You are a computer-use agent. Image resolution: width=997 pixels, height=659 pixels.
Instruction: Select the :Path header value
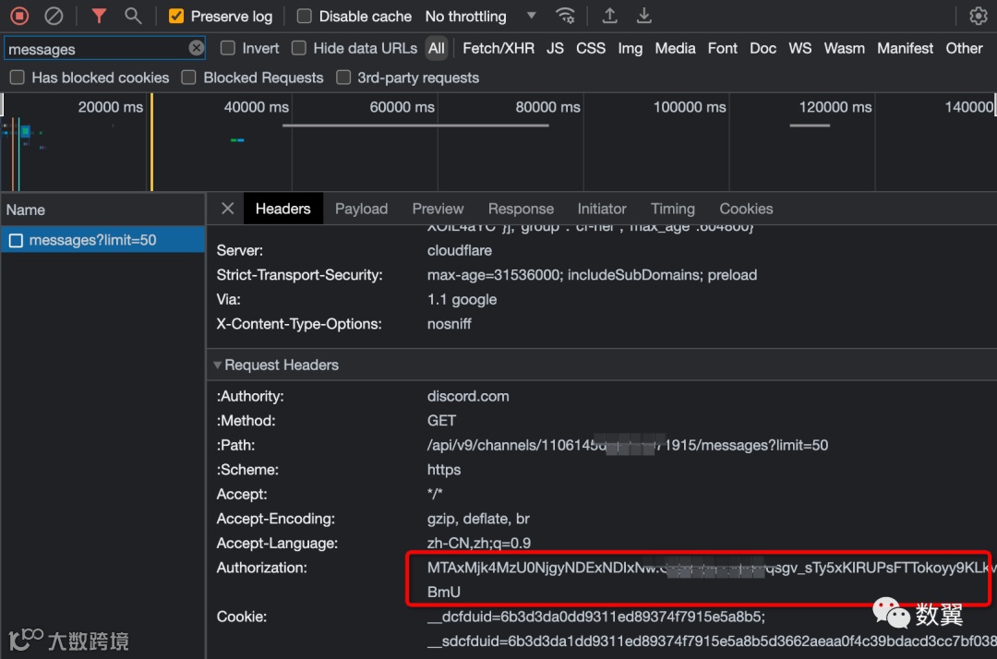point(627,445)
